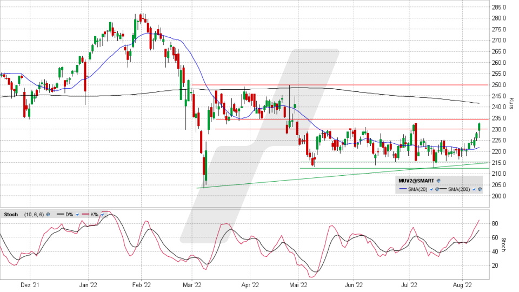Open settings icon beside SMA(200) legend
This screenshot has width=519, height=292.
pos(480,189)
